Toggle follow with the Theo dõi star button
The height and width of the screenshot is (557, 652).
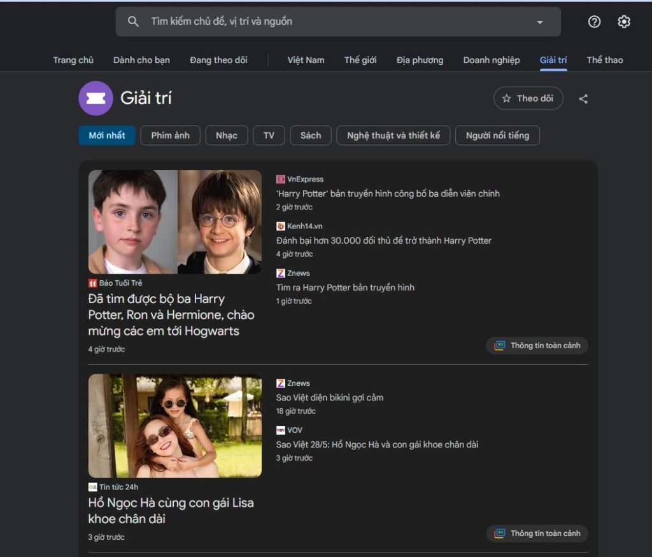point(528,98)
